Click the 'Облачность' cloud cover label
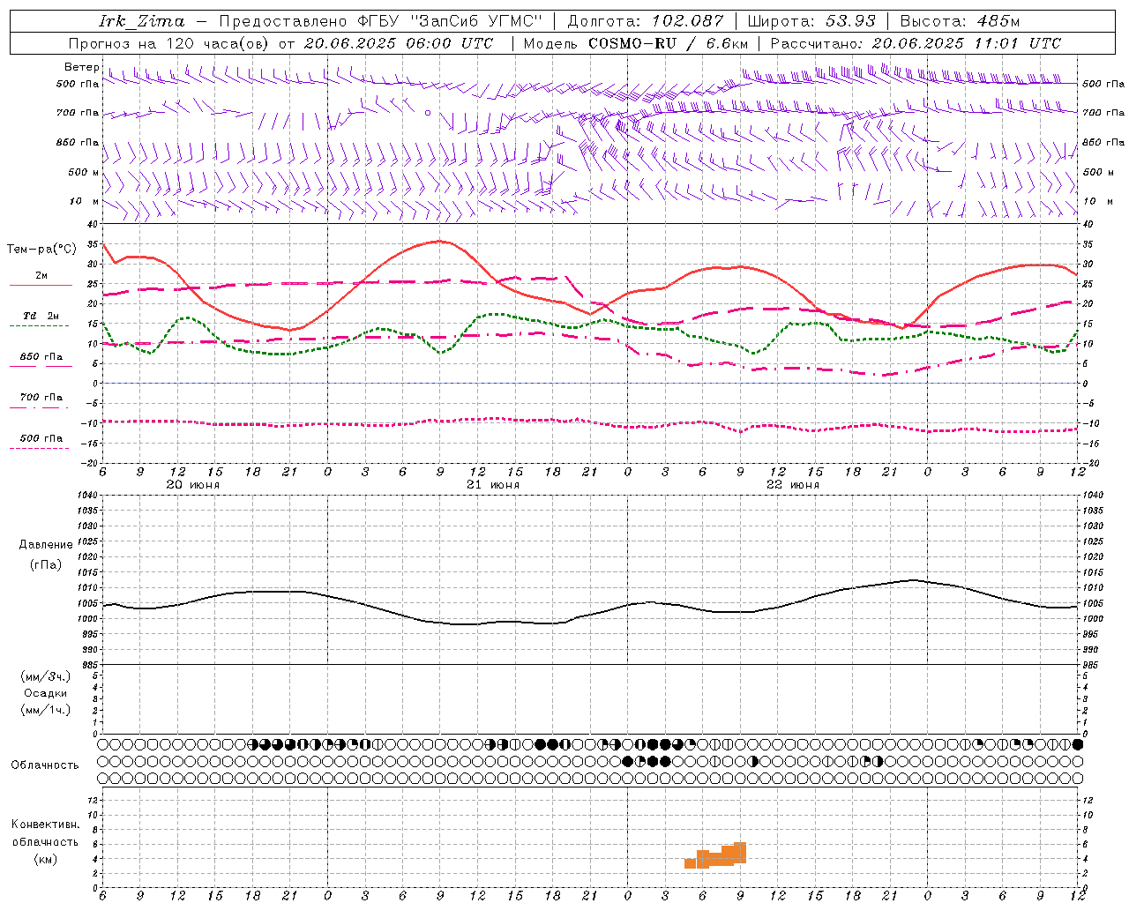This screenshot has width=1129, height=903. pos(45,765)
